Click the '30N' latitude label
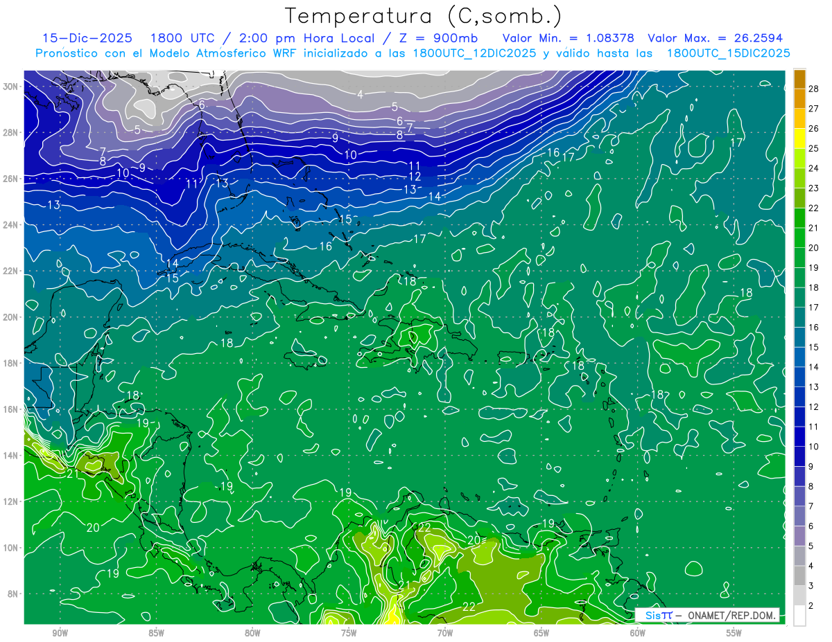 click(11, 86)
